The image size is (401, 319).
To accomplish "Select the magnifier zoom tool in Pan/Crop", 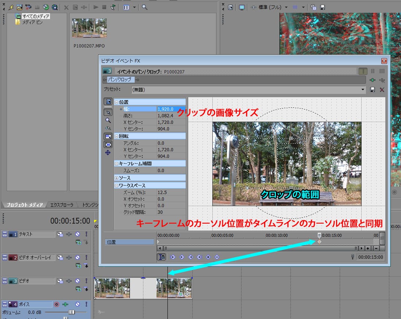I will [108, 120].
